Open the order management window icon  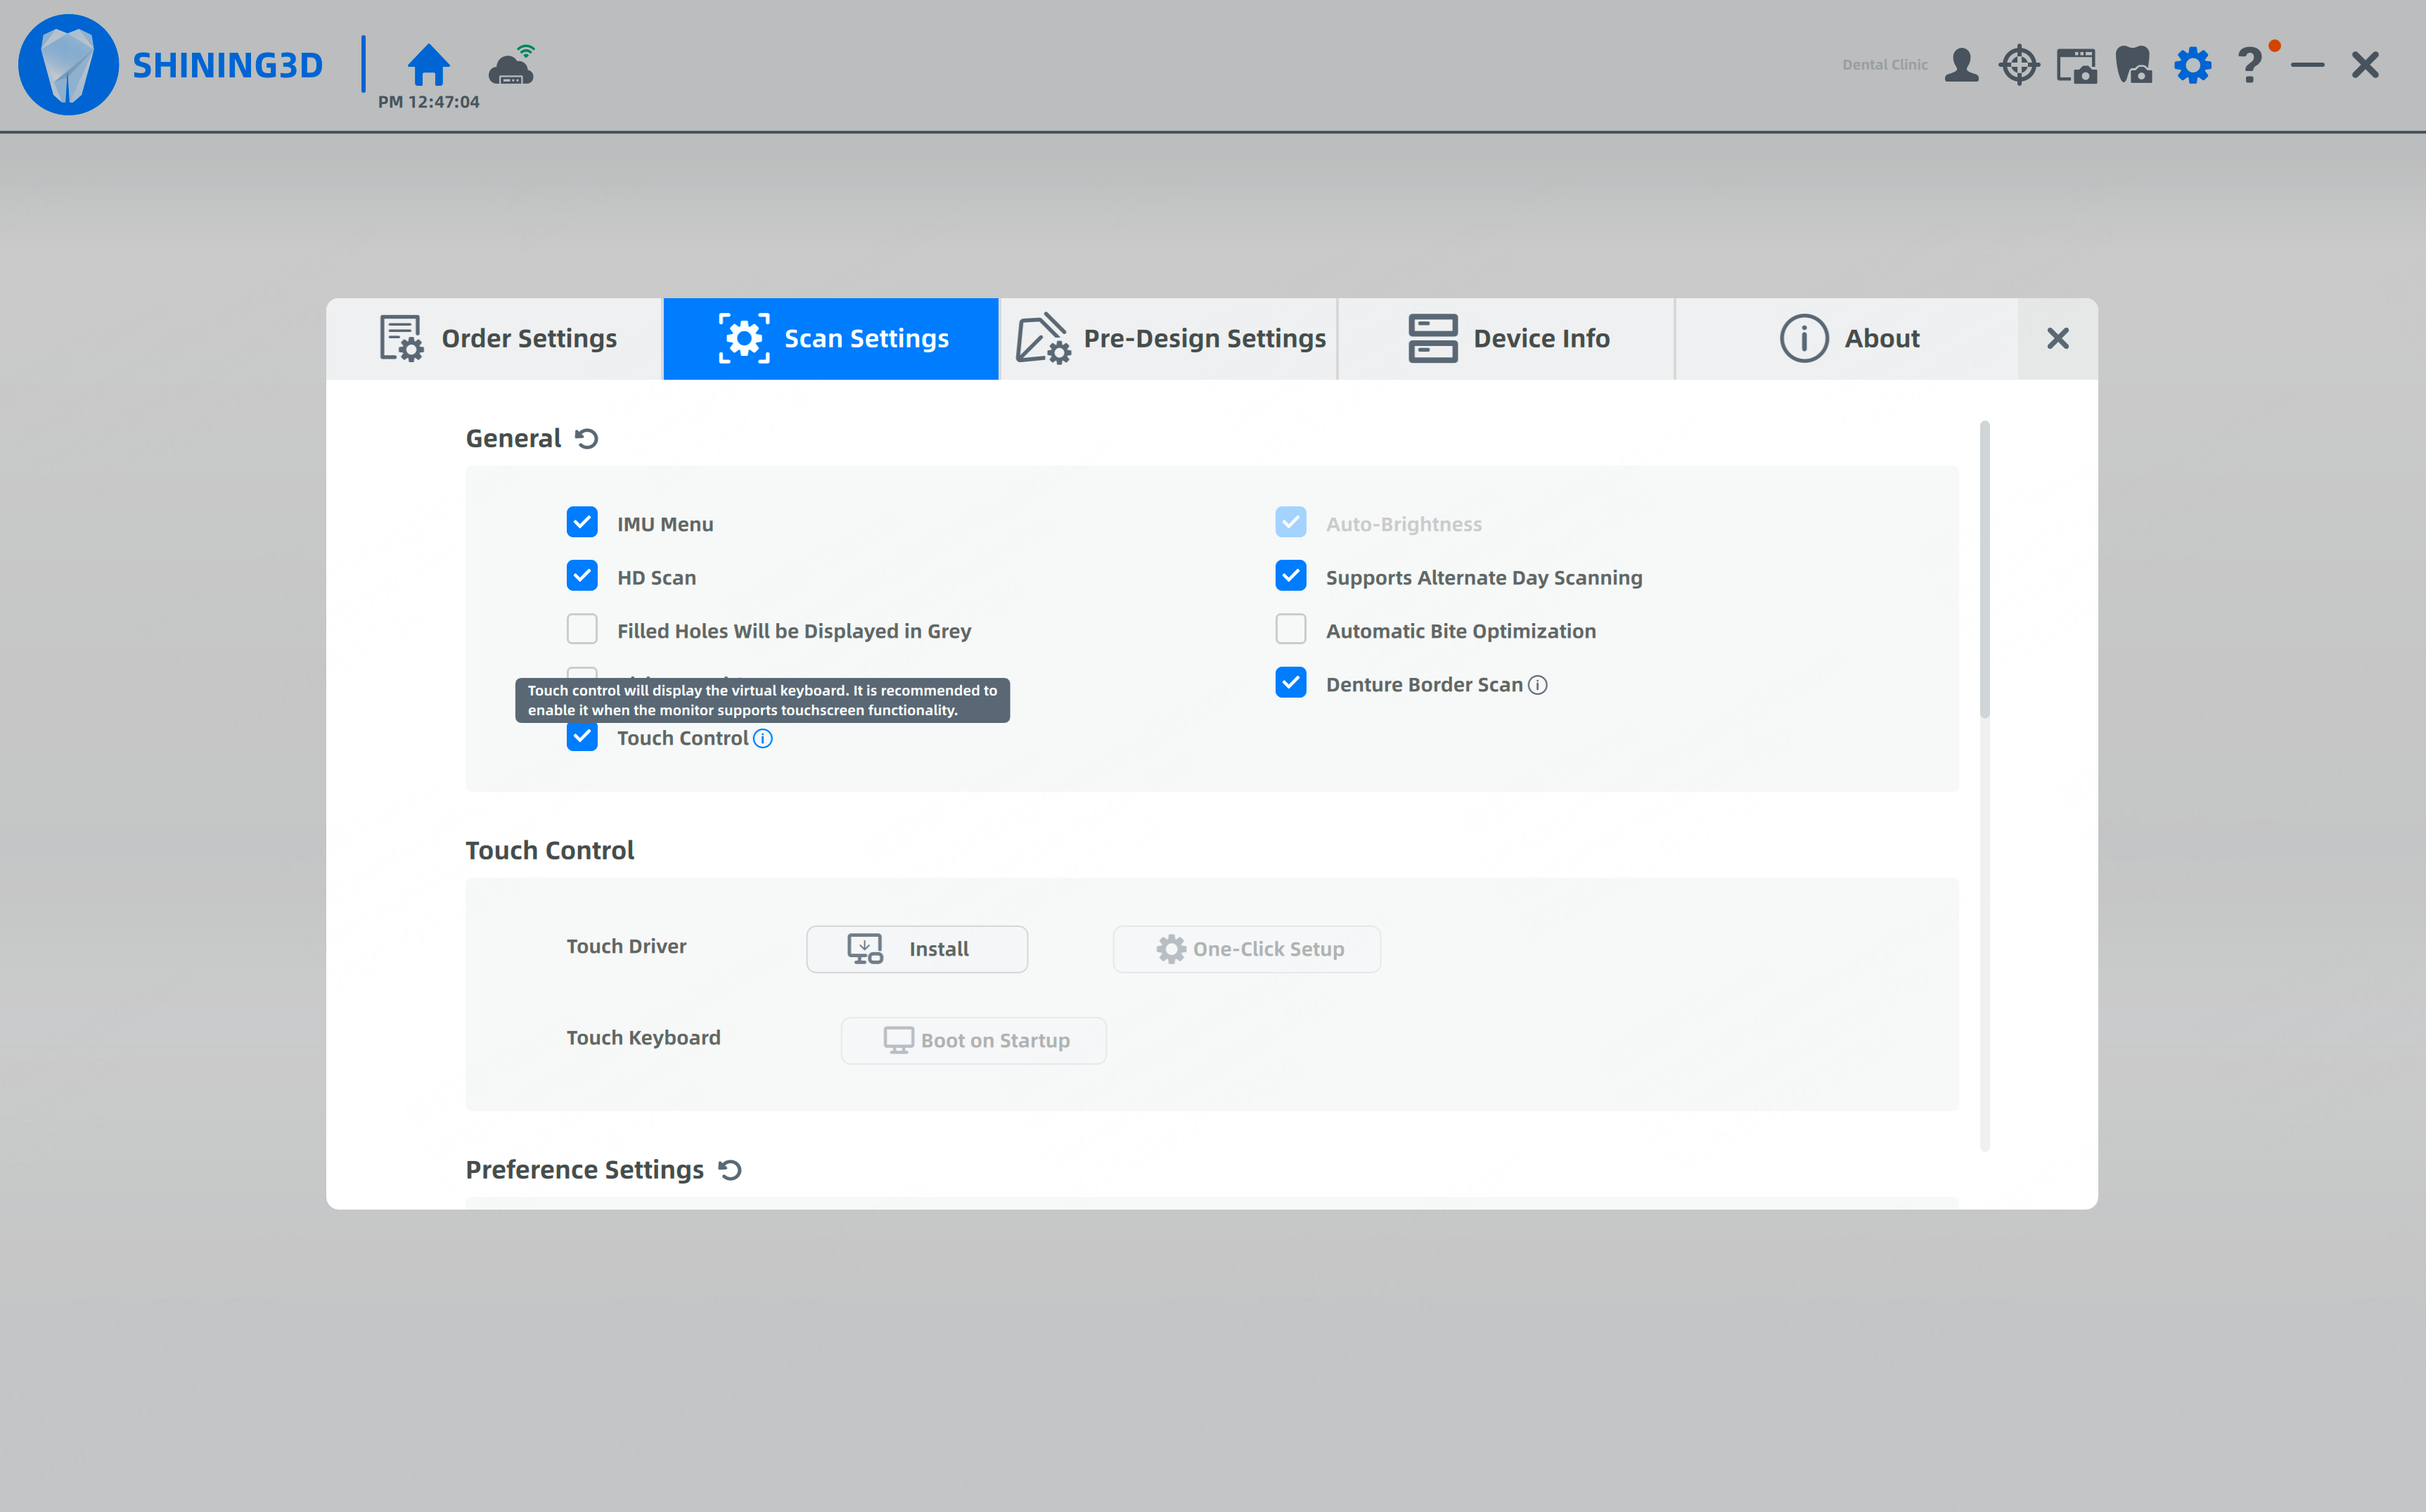2076,66
